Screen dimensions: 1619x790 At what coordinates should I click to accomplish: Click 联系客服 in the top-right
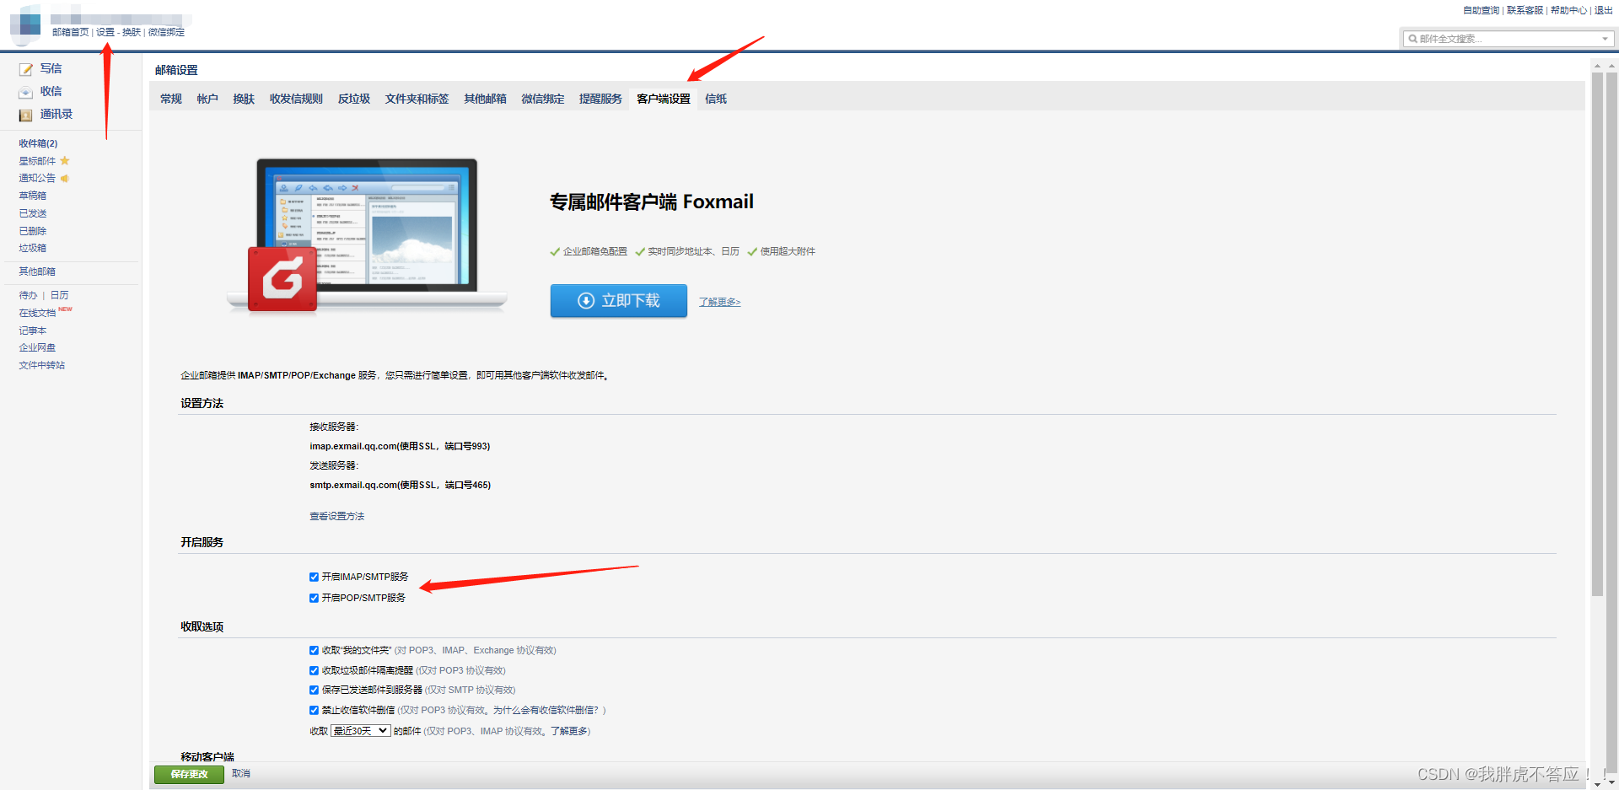click(1525, 10)
